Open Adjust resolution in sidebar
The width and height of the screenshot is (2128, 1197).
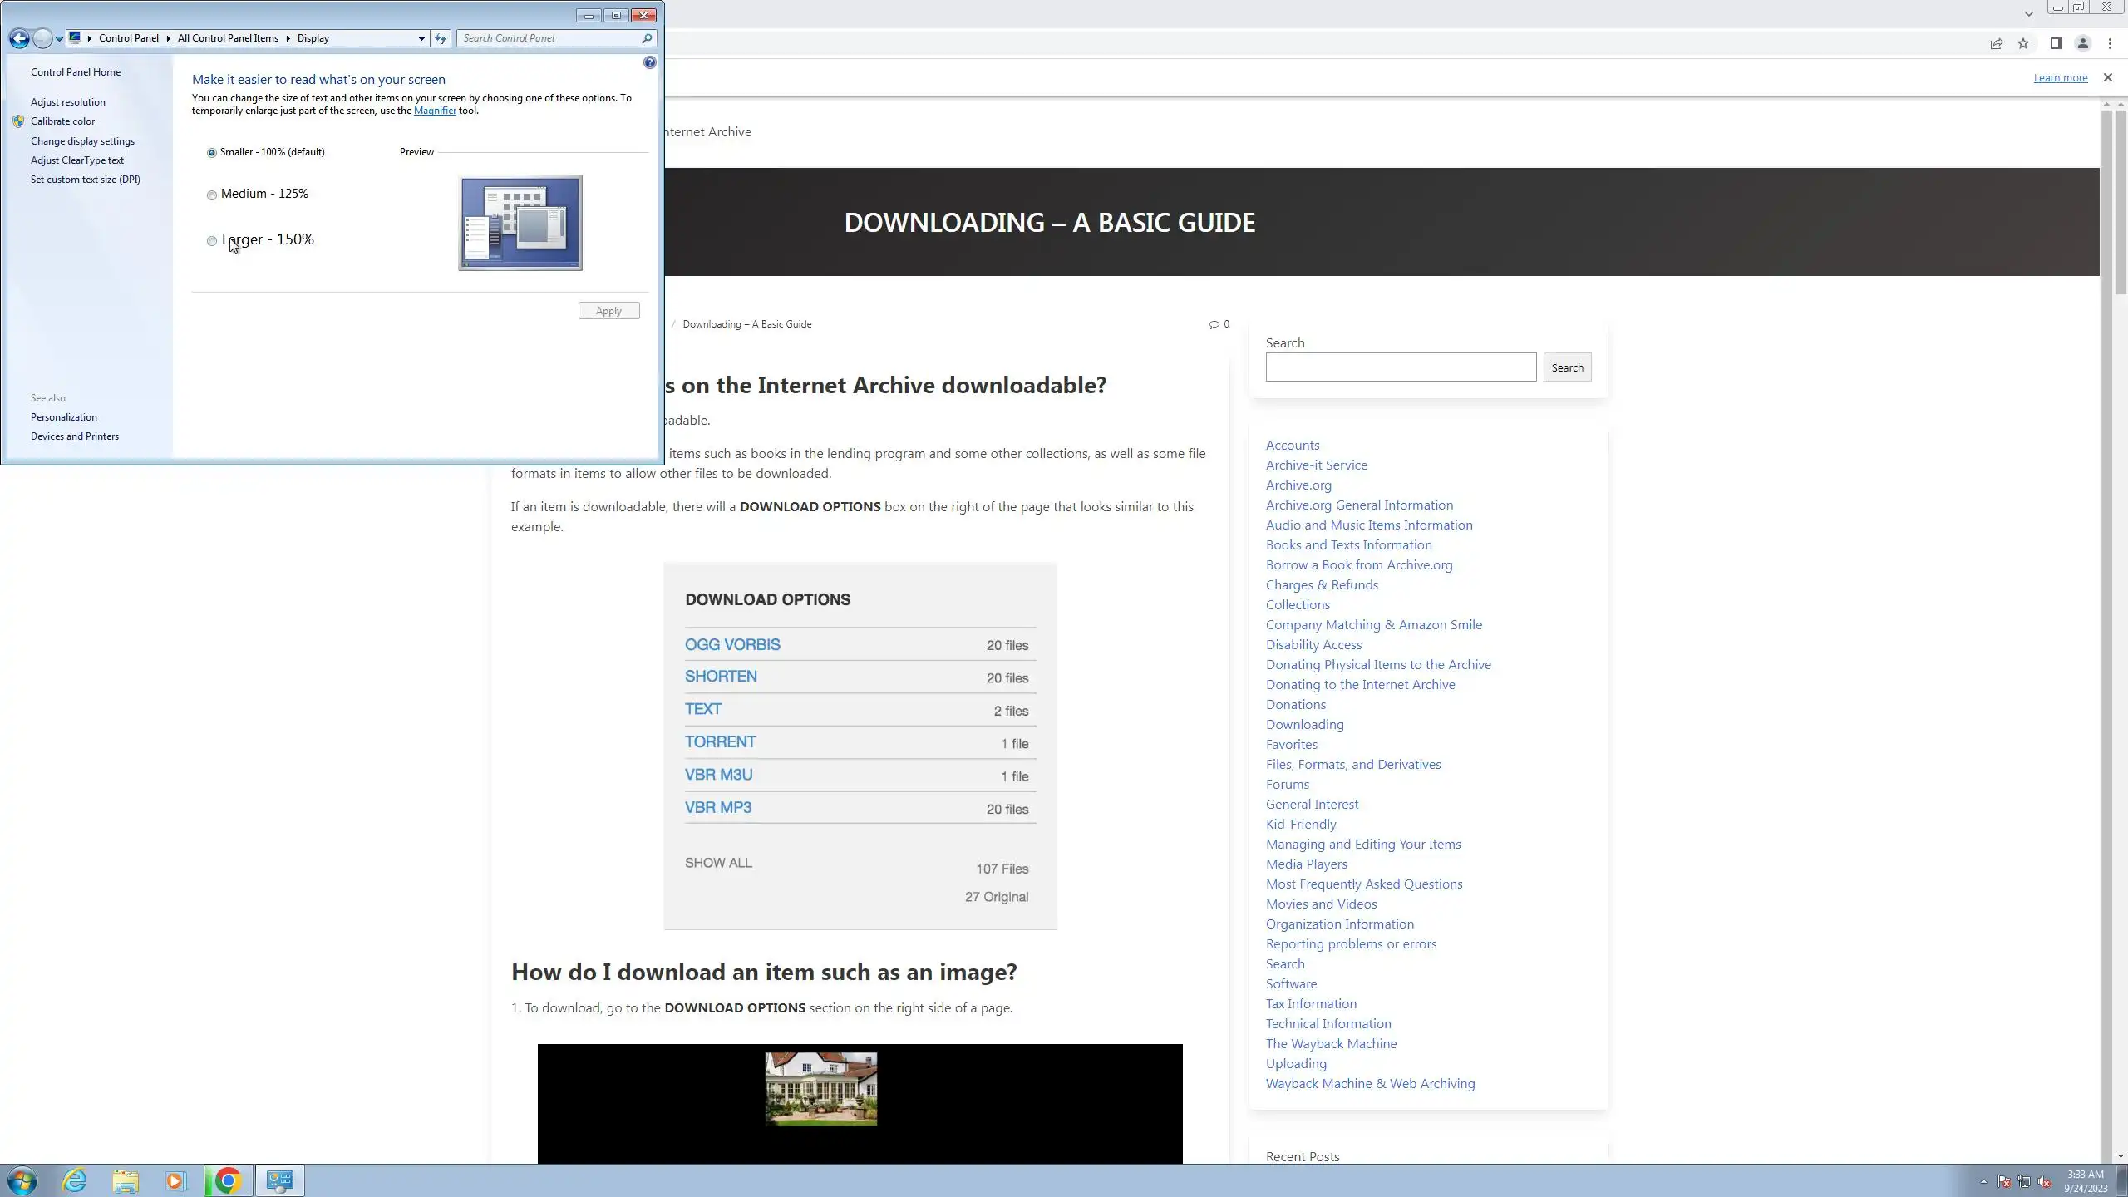pos(68,102)
